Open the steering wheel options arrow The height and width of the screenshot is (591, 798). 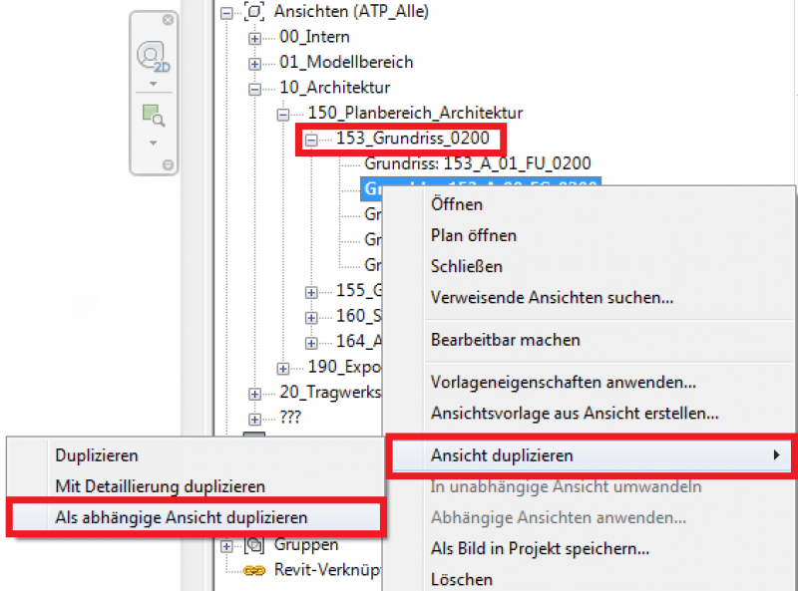152,82
